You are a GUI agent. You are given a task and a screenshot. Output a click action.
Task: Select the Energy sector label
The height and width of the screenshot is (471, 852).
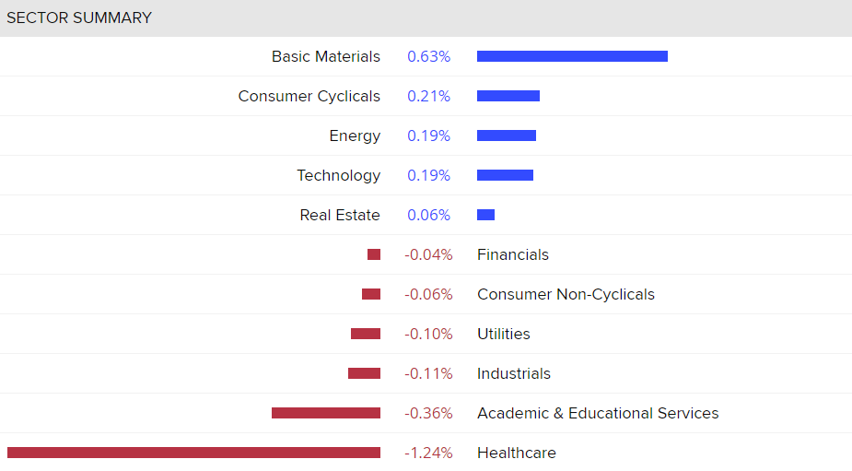click(x=355, y=135)
